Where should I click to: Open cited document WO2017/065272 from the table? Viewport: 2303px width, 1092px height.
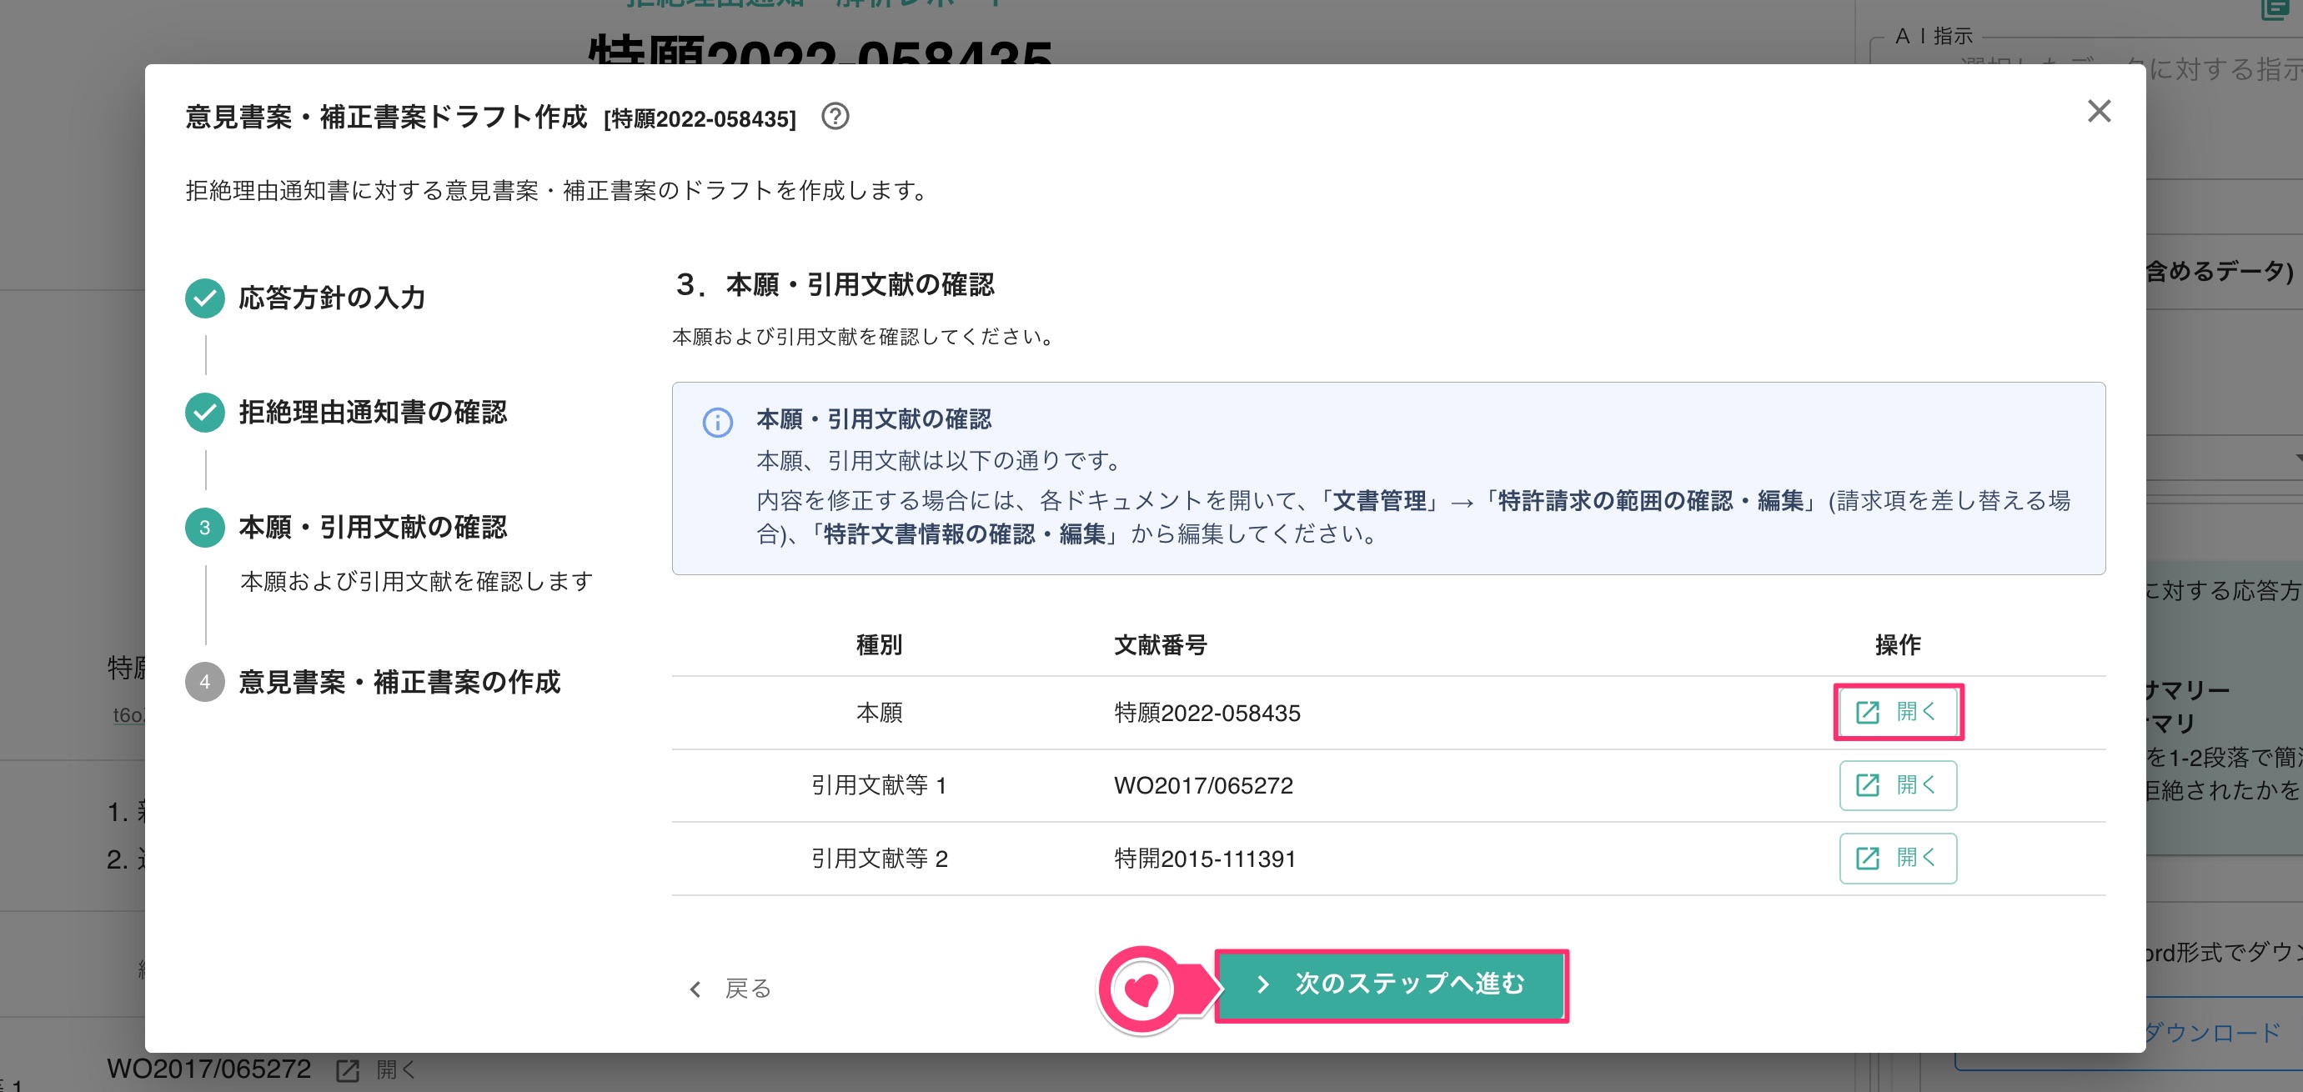point(1897,784)
